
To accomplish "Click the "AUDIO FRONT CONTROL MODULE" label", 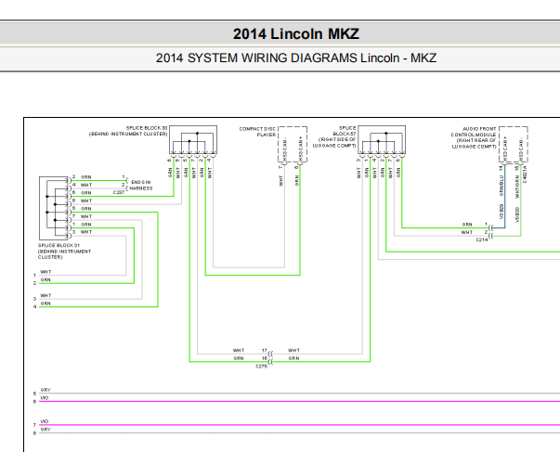I will click(474, 132).
